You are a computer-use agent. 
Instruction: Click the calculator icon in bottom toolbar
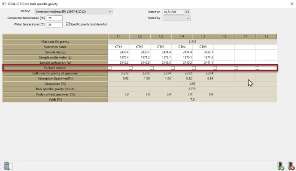(x=7, y=166)
